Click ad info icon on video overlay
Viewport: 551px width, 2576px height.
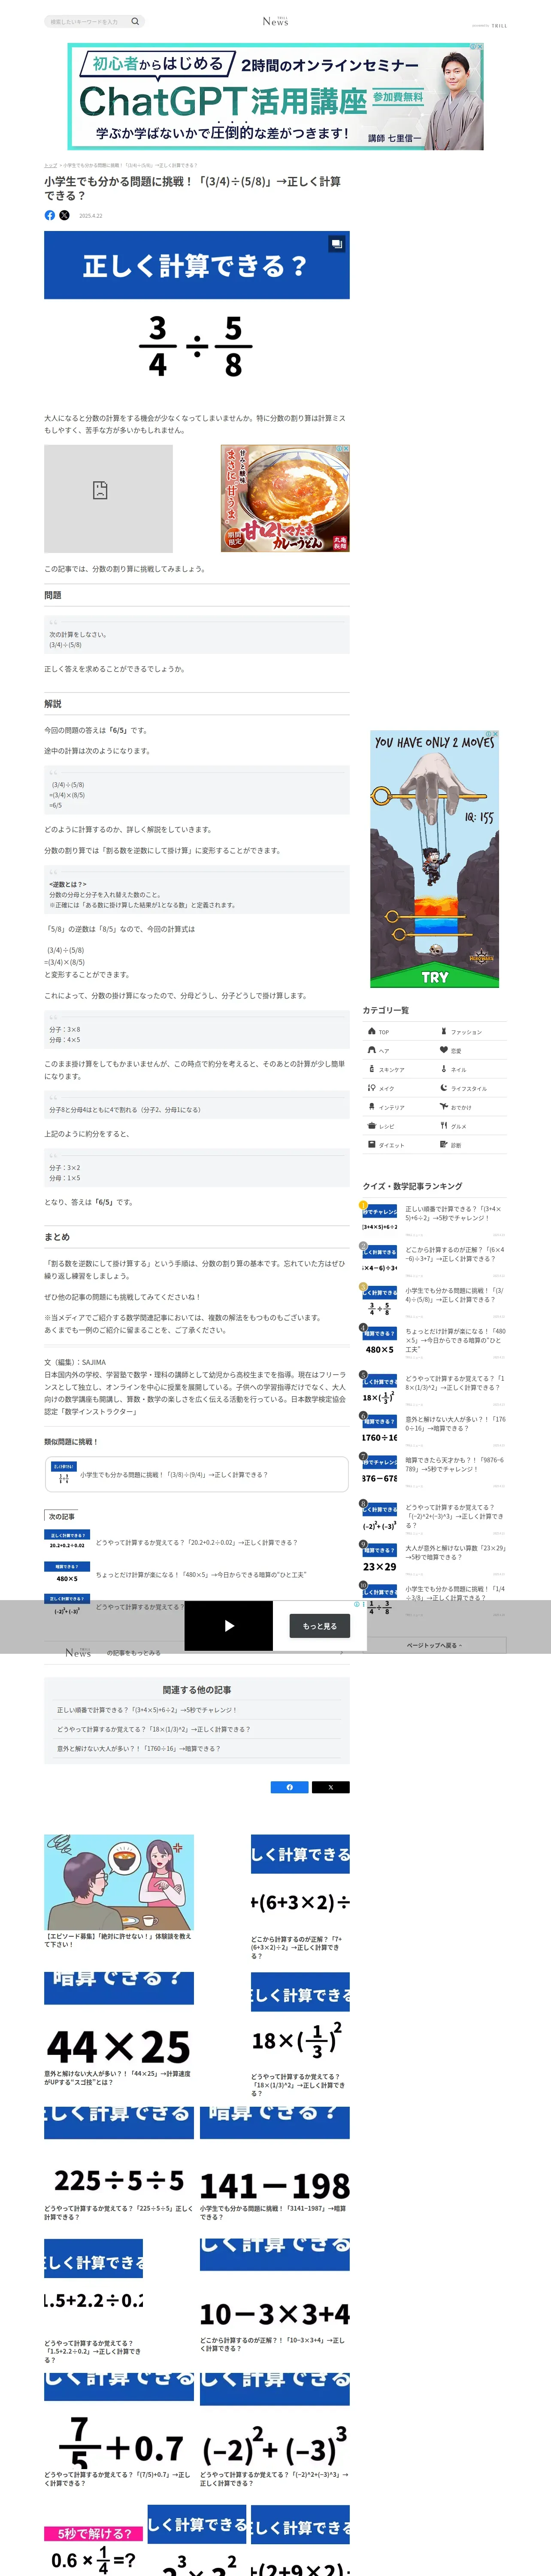(x=358, y=1604)
